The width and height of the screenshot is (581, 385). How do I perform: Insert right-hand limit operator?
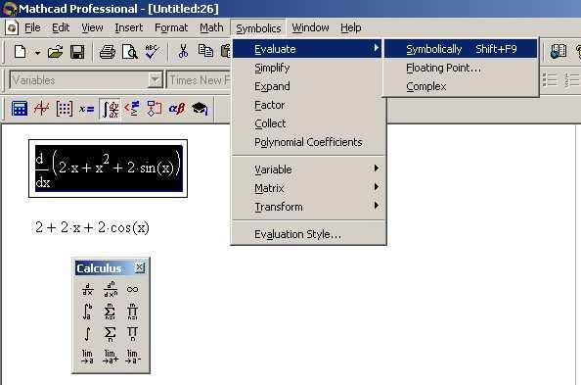click(111, 356)
